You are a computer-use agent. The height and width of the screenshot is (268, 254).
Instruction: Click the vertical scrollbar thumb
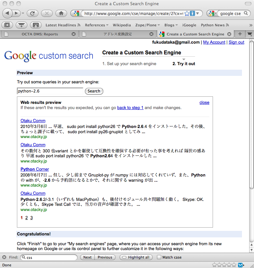(251, 115)
